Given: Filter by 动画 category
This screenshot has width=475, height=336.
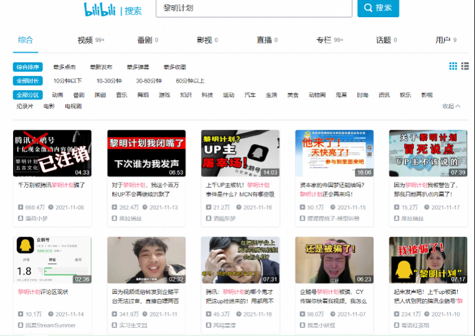Looking at the screenshot, I should (58, 95).
